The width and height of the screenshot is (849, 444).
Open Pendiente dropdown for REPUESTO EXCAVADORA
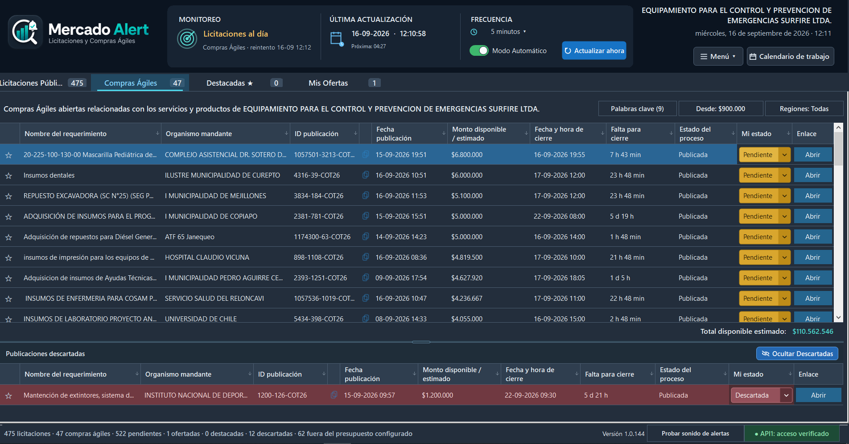click(785, 196)
